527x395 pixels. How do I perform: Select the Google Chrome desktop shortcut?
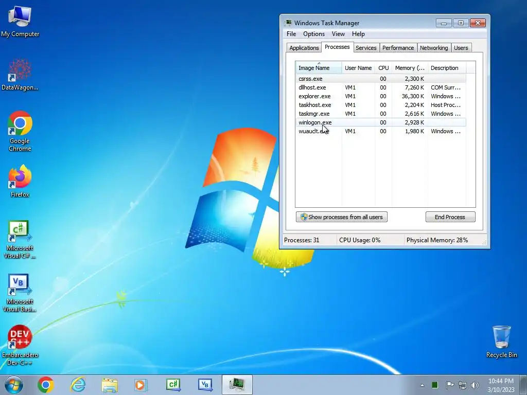(20, 131)
